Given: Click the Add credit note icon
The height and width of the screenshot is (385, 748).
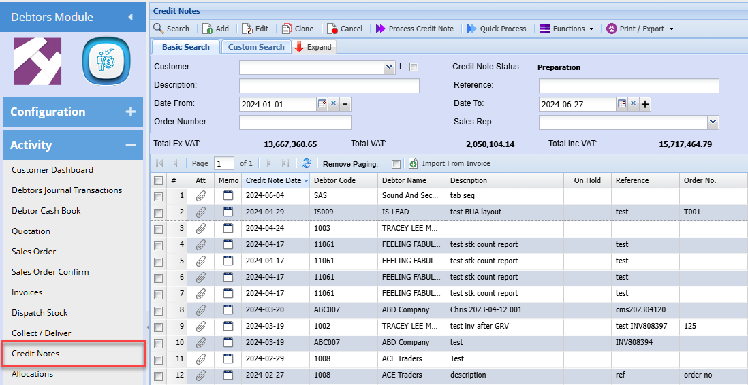Looking at the screenshot, I should [206, 29].
